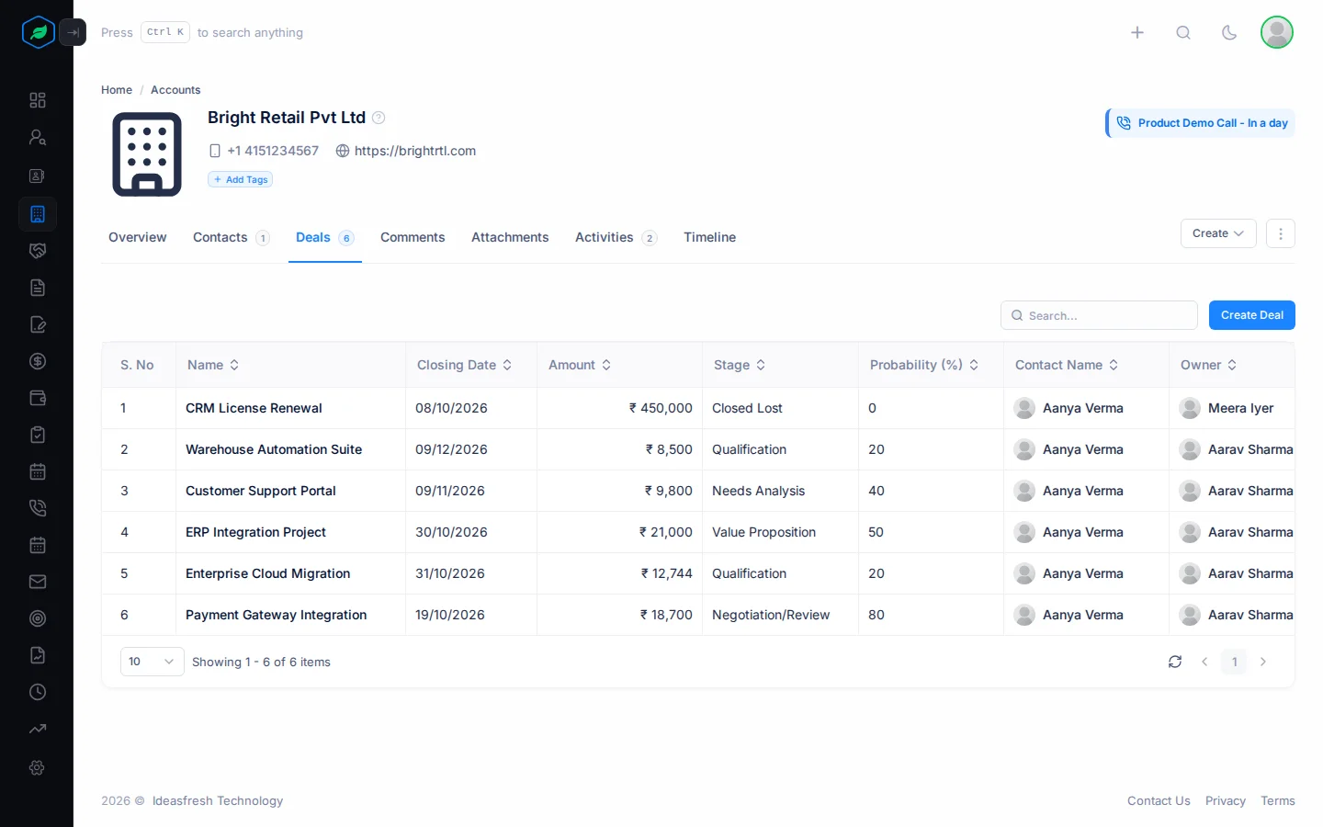Screen dimensions: 1323x827
Task: Click the Create Deal button
Action: pos(1252,315)
